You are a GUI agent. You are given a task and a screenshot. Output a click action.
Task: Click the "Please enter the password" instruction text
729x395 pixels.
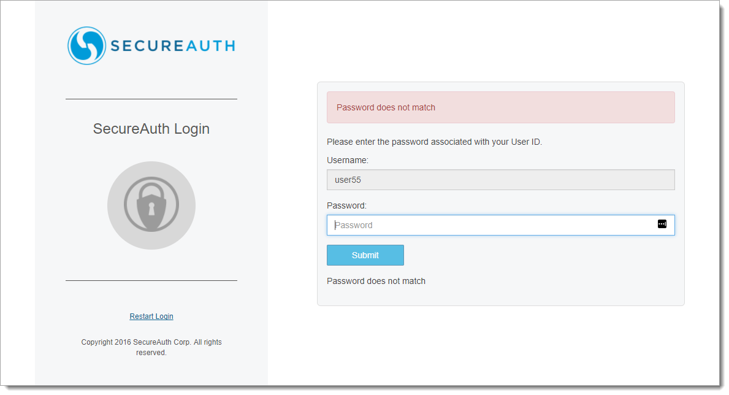click(x=434, y=142)
